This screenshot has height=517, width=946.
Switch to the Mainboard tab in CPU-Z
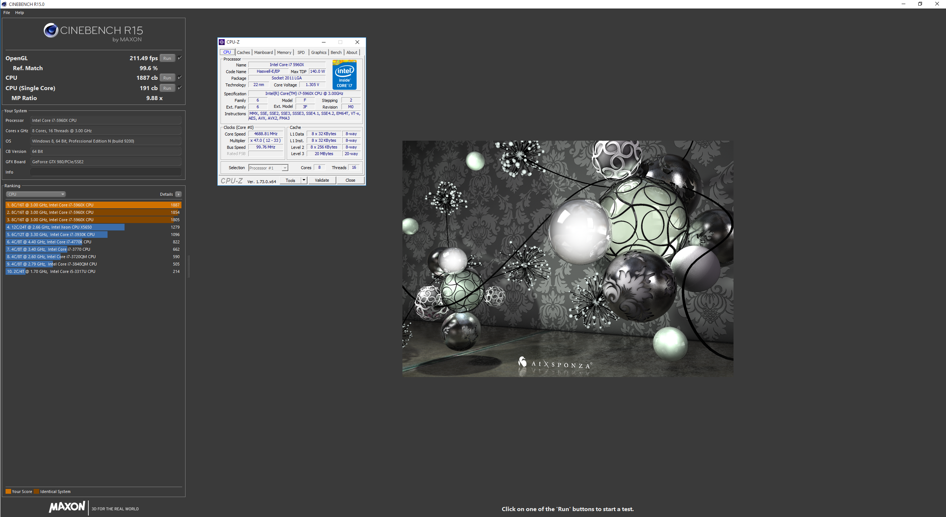coord(263,52)
